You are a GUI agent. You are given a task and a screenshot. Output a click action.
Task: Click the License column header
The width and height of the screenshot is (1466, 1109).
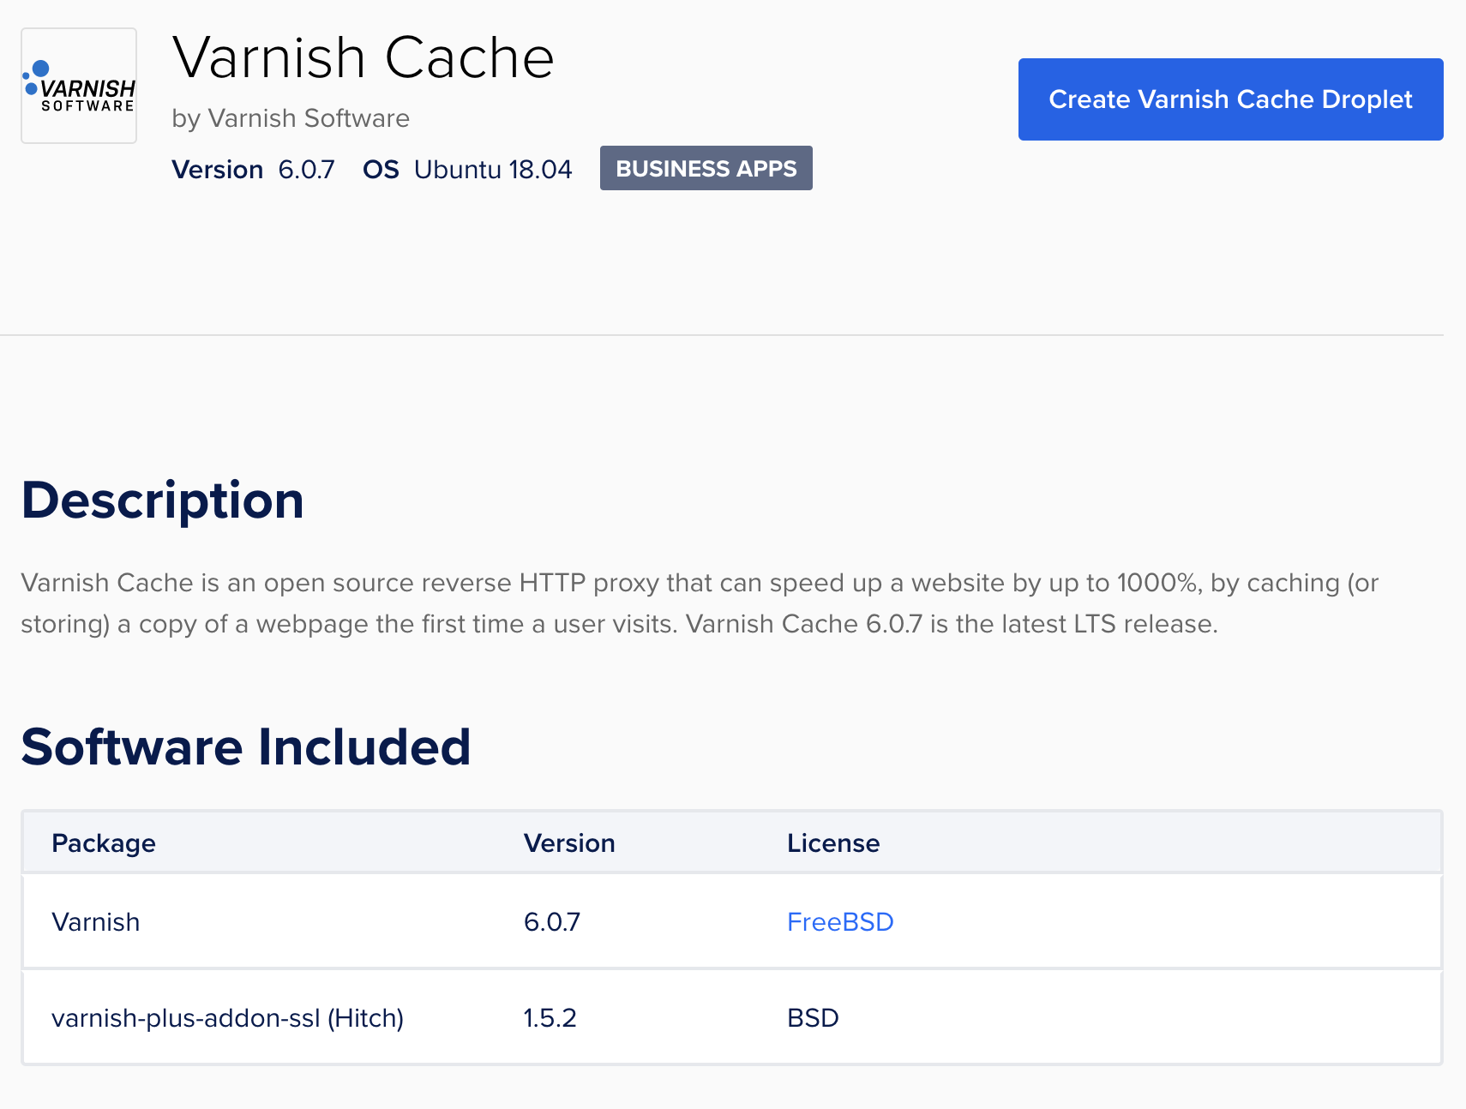(832, 842)
